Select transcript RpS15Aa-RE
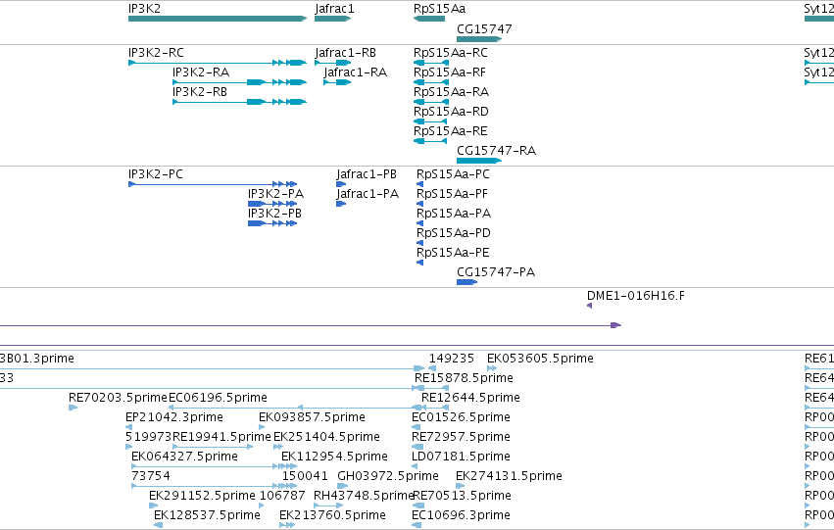Screen dimensions: 834x530 430,141
